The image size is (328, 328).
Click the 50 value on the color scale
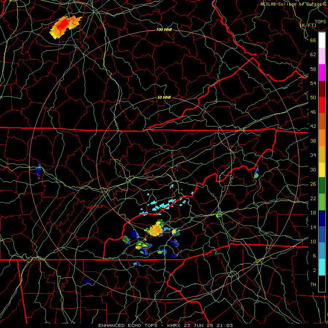point(313,98)
